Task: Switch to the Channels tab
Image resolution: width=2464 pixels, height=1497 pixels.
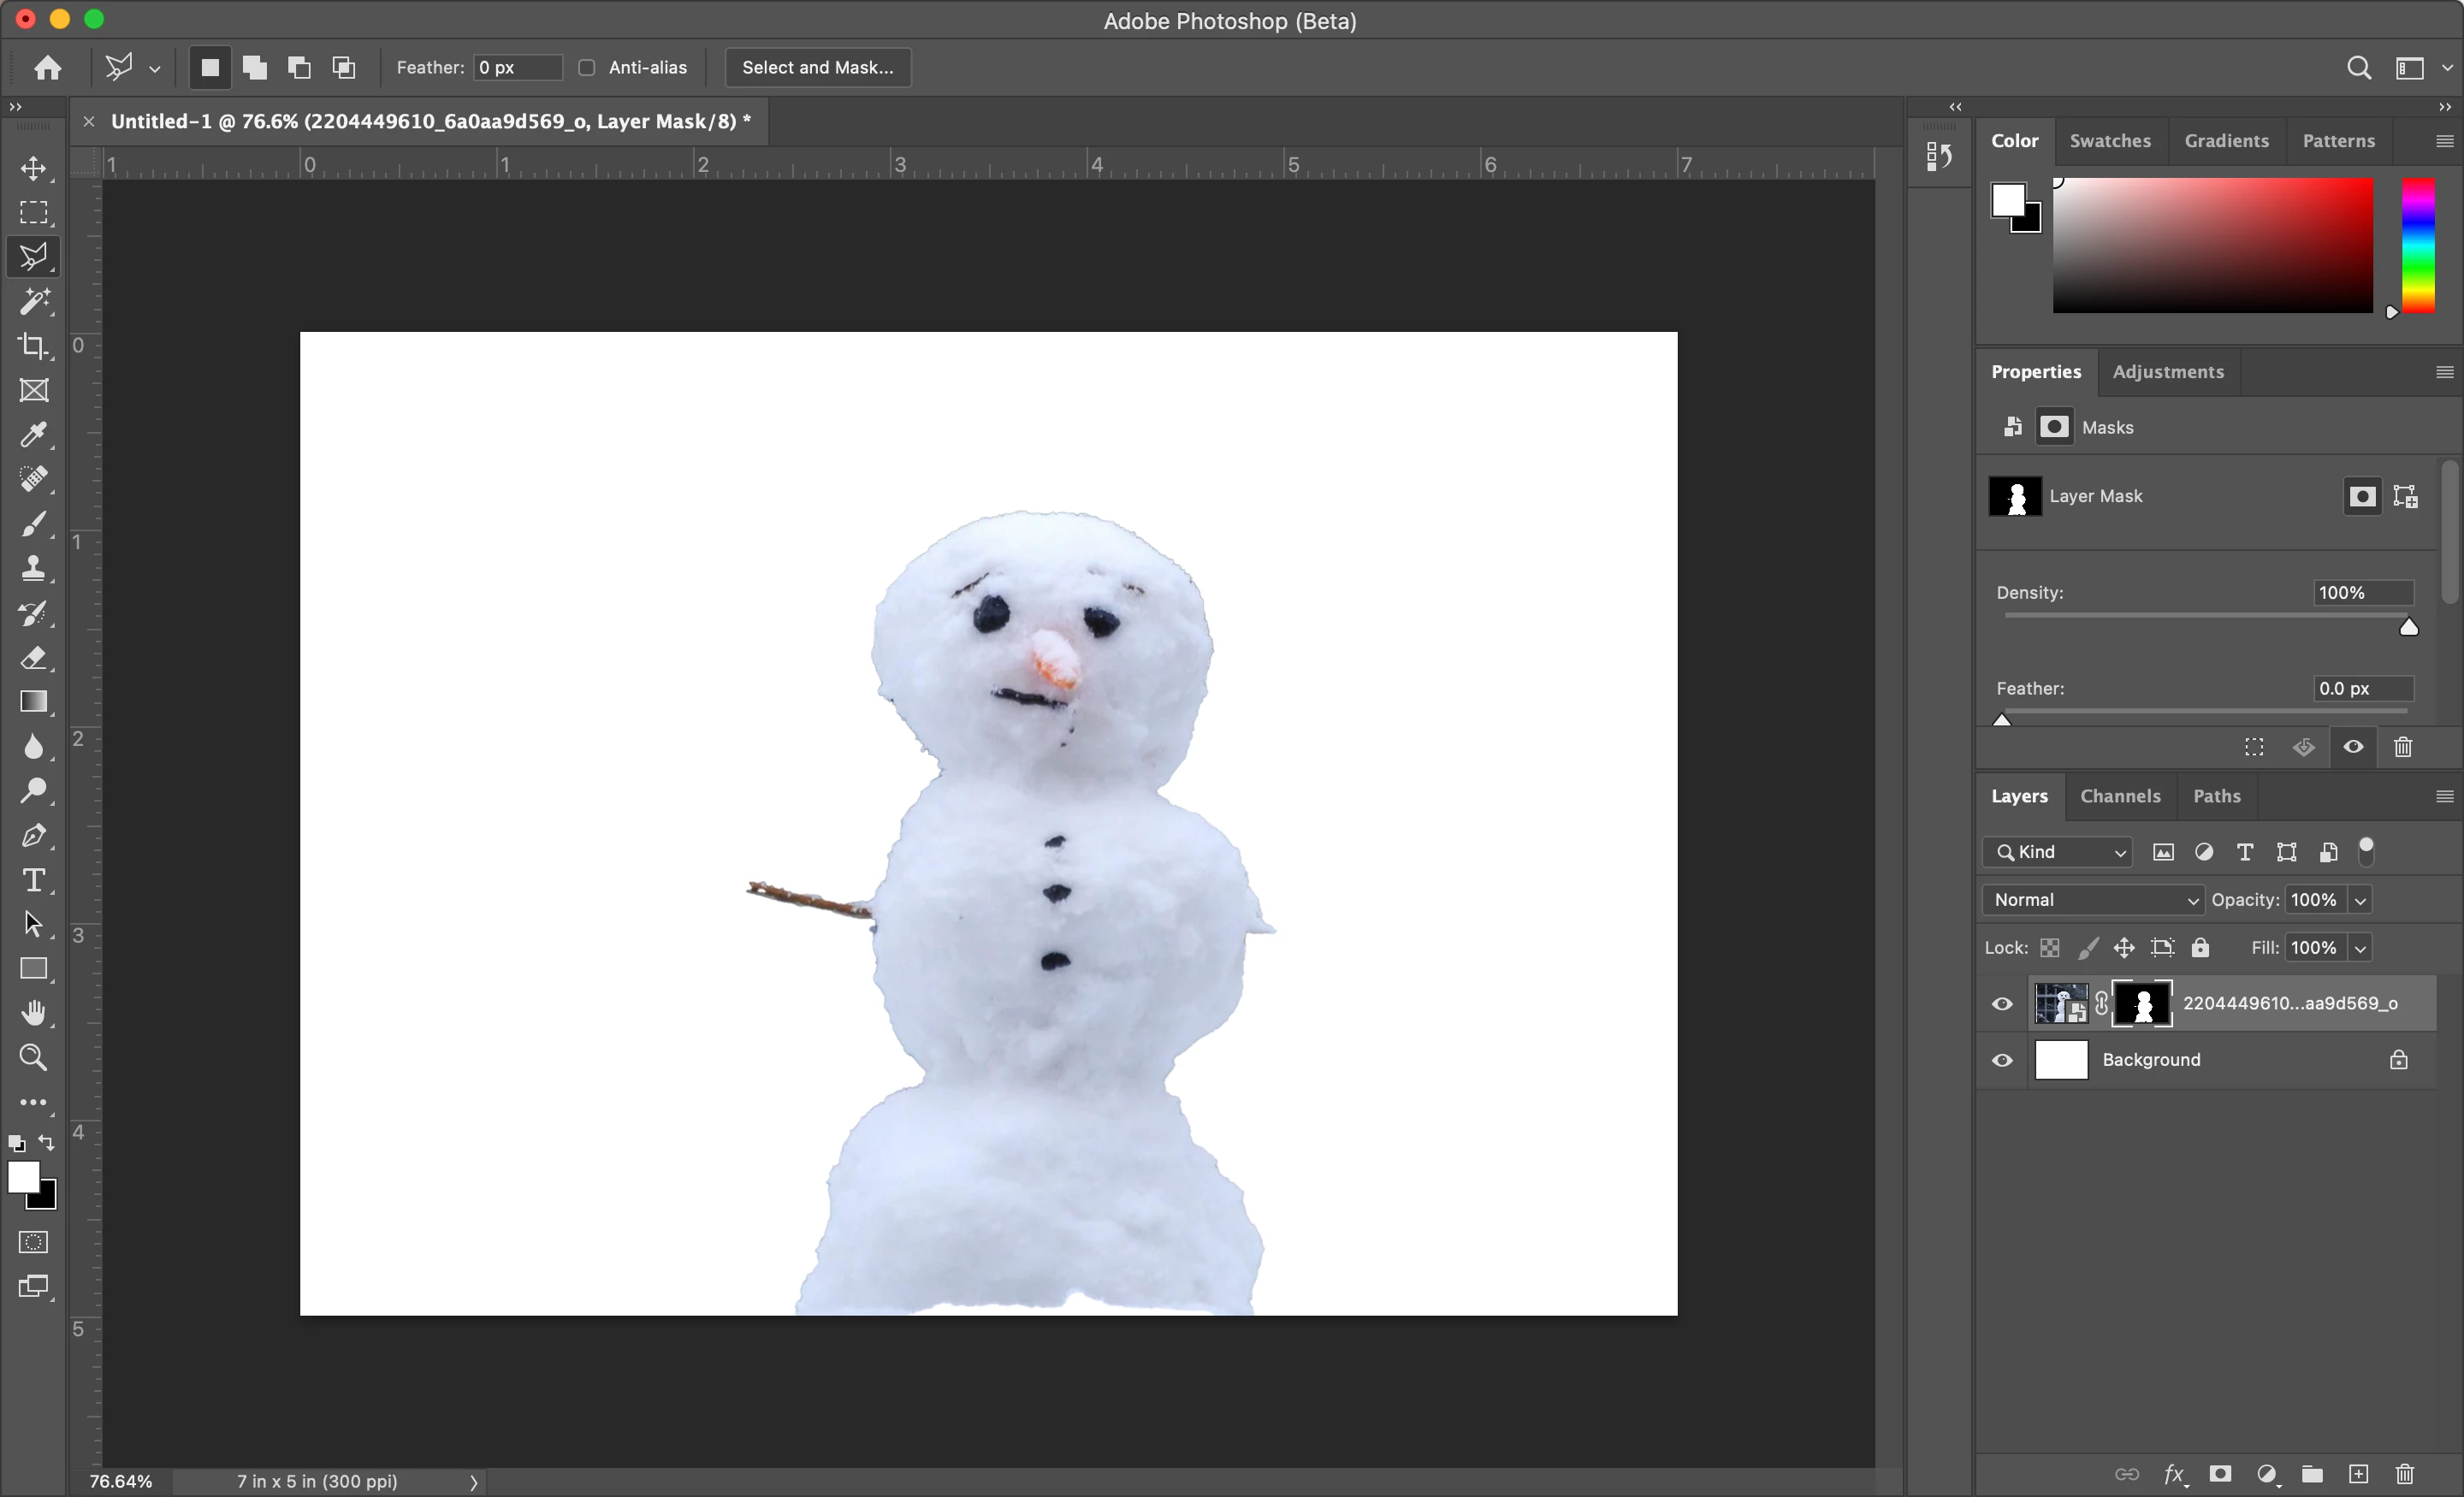Action: pos(2120,796)
